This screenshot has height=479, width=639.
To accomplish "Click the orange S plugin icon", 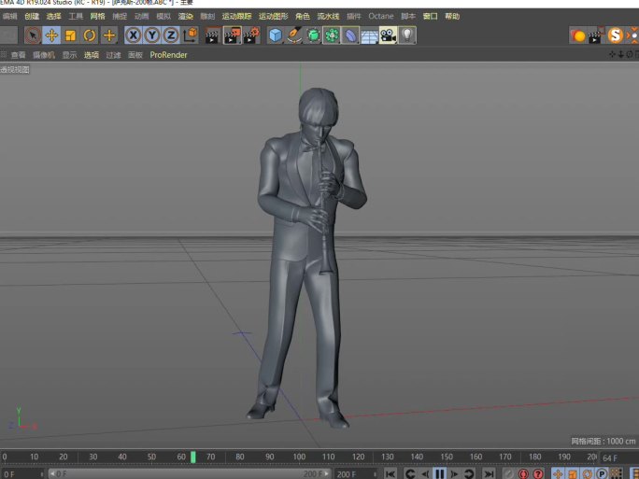I will pyautogui.click(x=616, y=35).
